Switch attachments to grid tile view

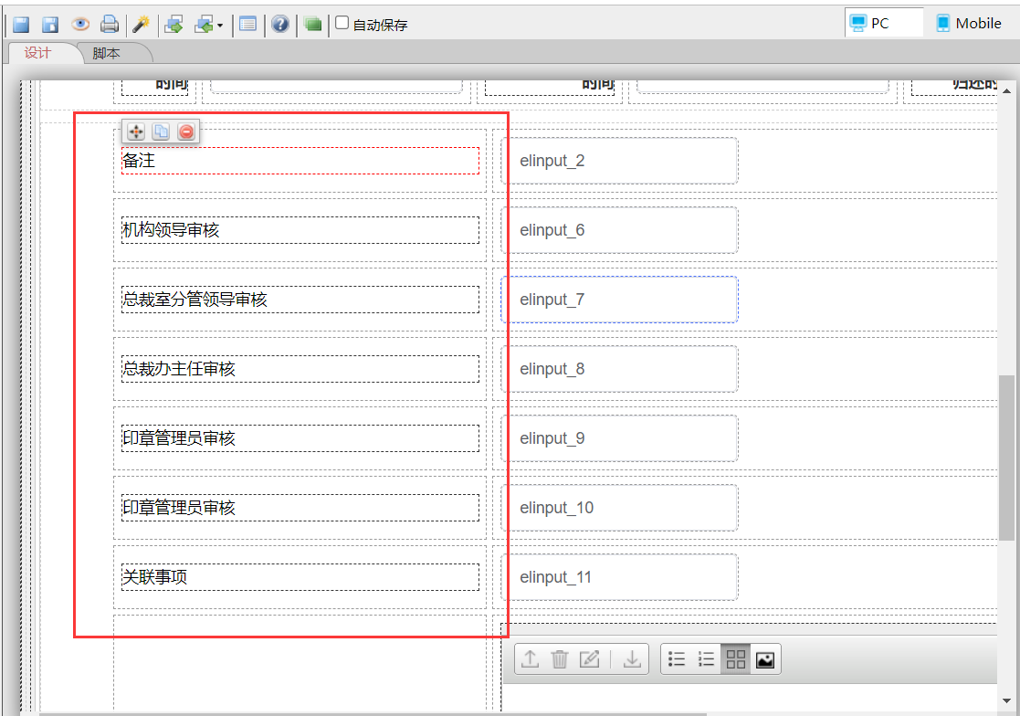tap(736, 659)
